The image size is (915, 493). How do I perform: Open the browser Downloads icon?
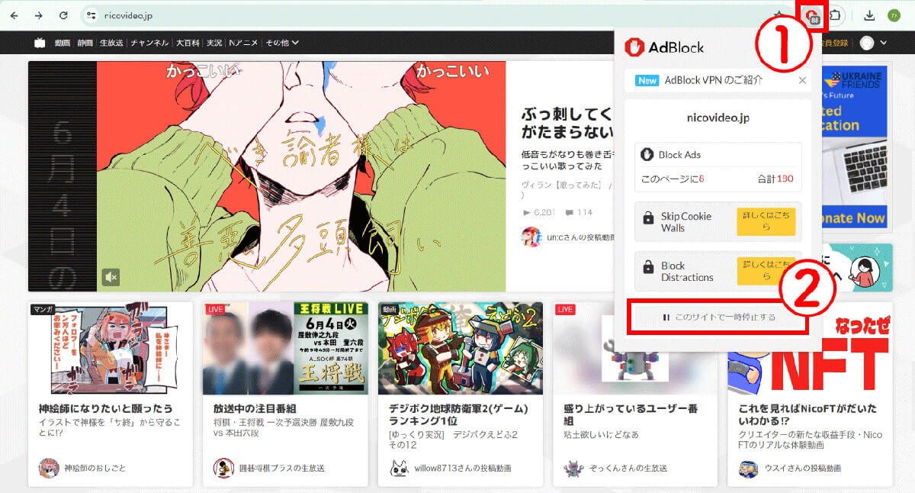pos(869,15)
